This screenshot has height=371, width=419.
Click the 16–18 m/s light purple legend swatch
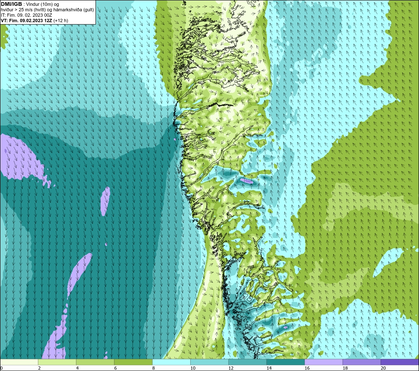pos(323,362)
